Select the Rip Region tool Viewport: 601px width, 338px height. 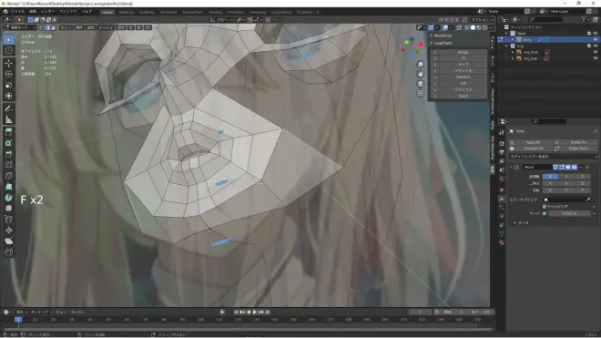[9, 252]
